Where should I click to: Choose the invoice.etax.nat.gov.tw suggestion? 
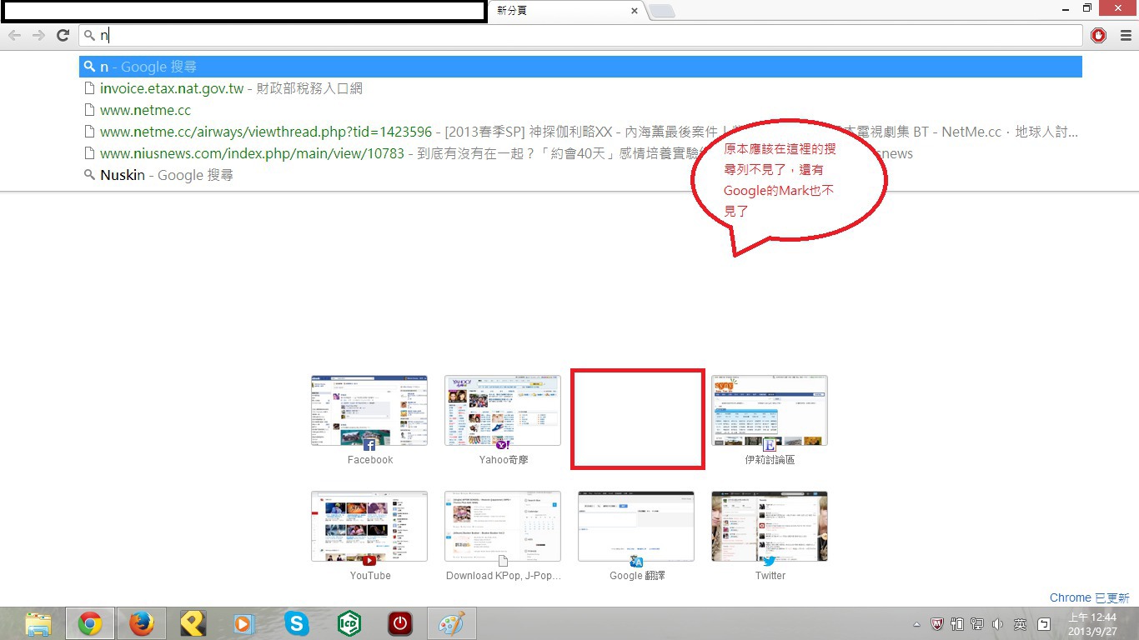tap(580, 88)
